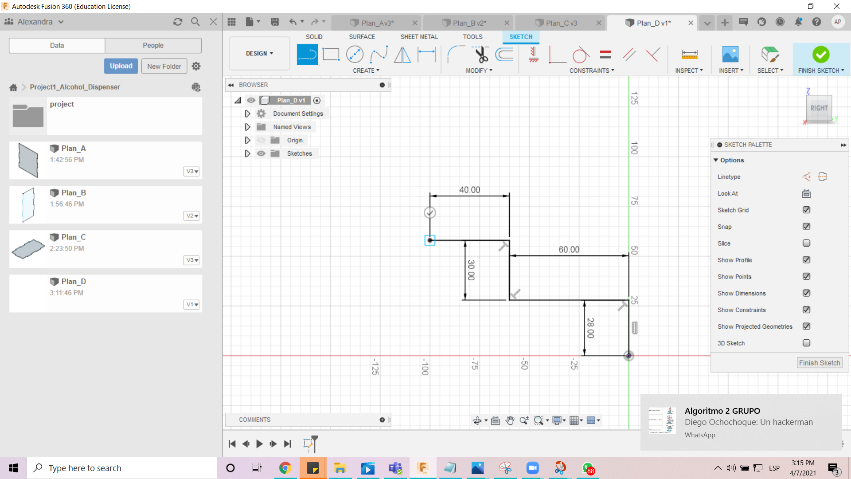Viewport: 851px width, 479px height.
Task: Search in the data panel
Action: 195,22
